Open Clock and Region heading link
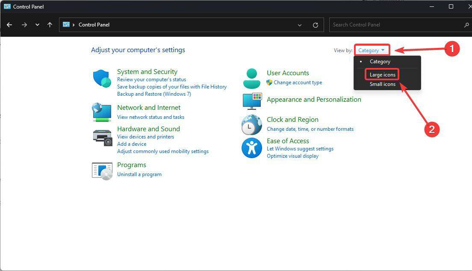 tap(292, 120)
